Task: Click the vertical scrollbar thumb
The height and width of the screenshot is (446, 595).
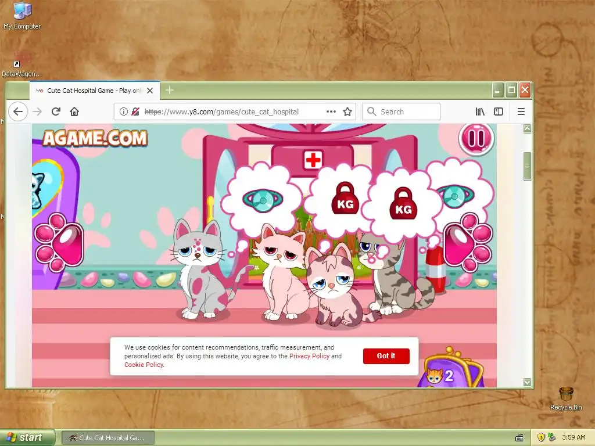Action: pyautogui.click(x=527, y=166)
